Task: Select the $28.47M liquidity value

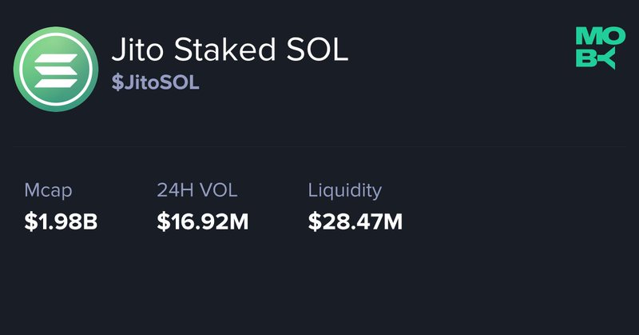Action: [355, 221]
